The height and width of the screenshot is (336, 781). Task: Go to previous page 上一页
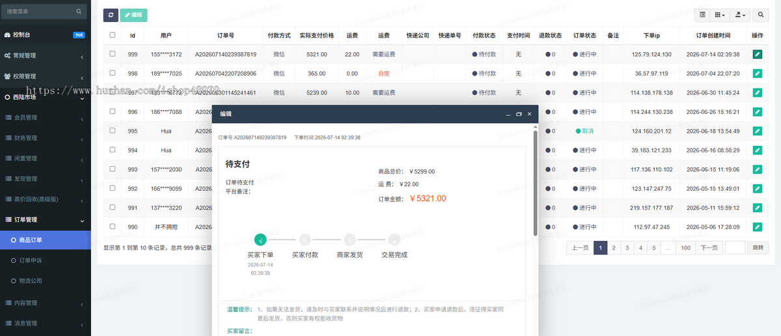(581, 247)
